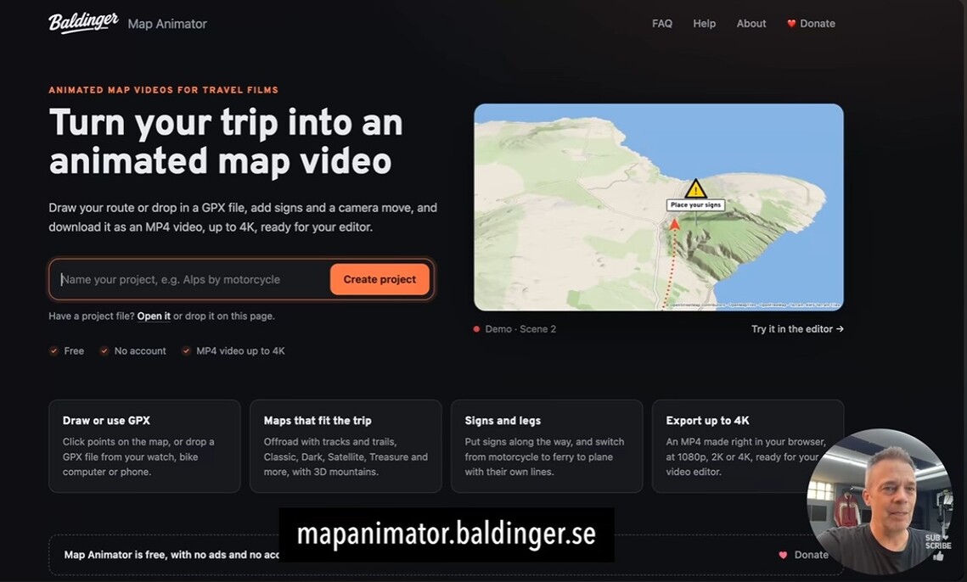Click the 'Signs and legs' card
The height and width of the screenshot is (582, 967).
tap(547, 445)
